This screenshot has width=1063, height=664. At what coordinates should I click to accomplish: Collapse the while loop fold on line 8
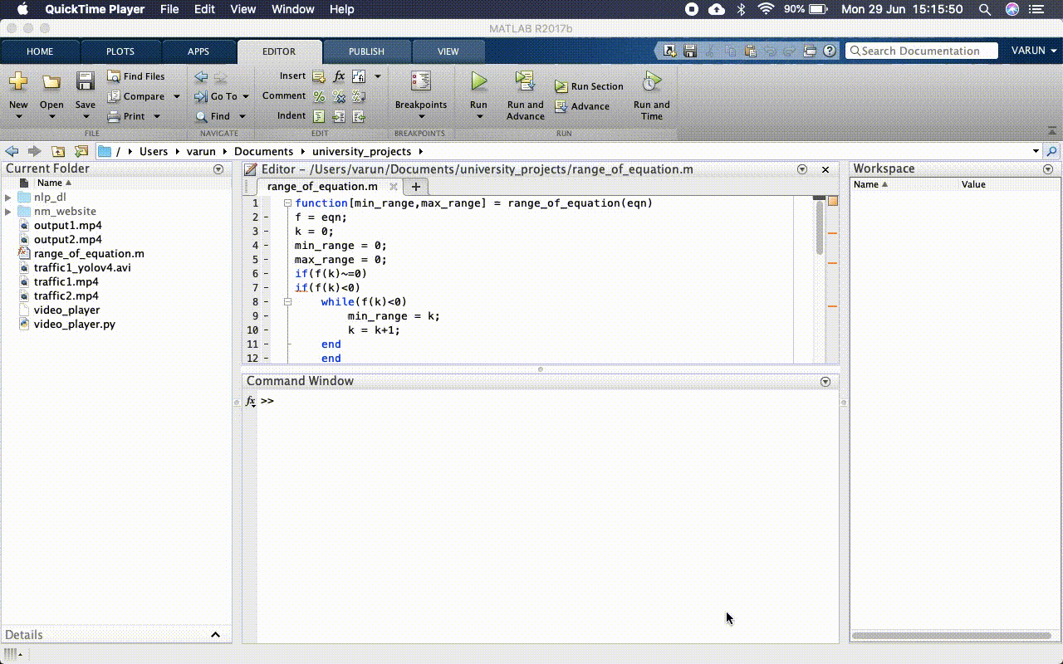[287, 302]
